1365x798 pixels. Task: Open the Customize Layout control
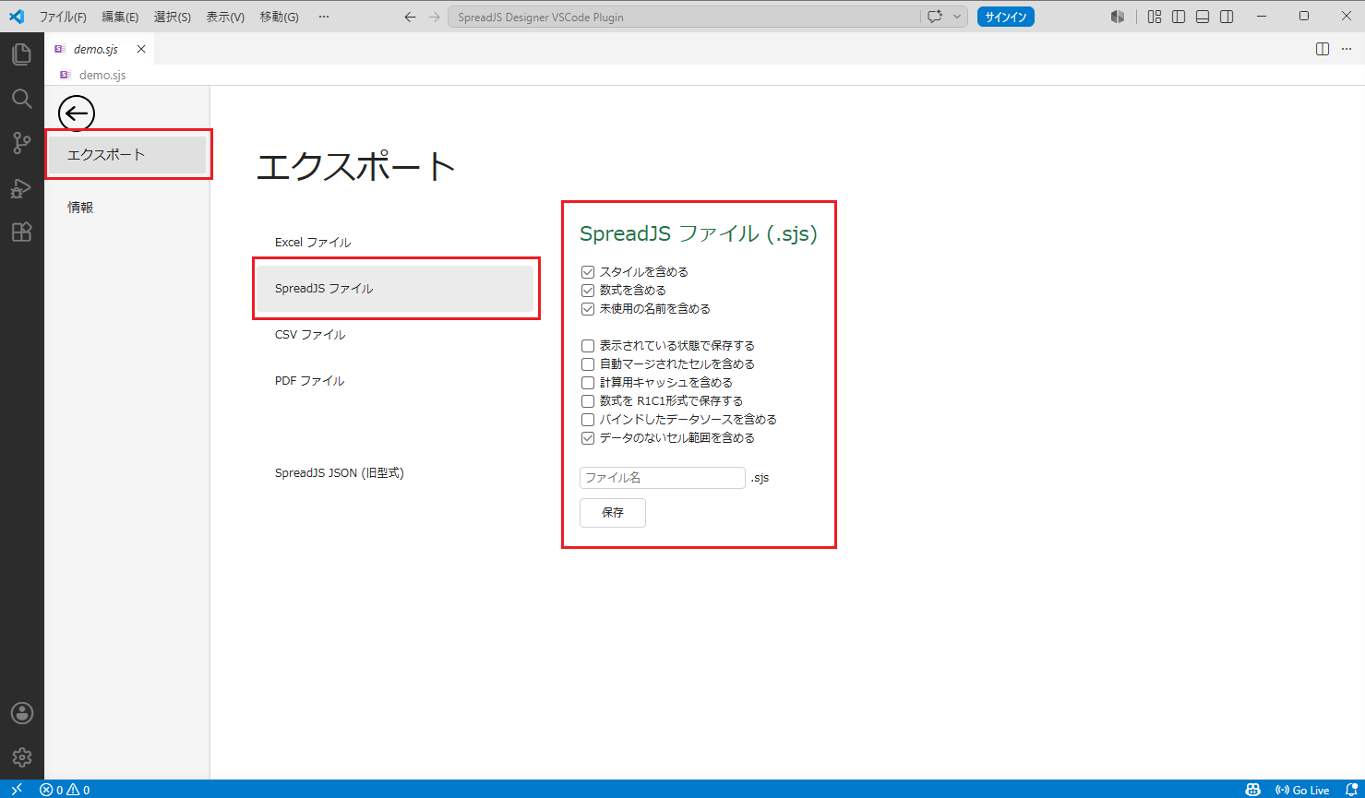1155,17
